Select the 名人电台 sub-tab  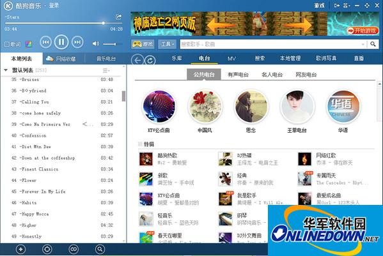272,75
